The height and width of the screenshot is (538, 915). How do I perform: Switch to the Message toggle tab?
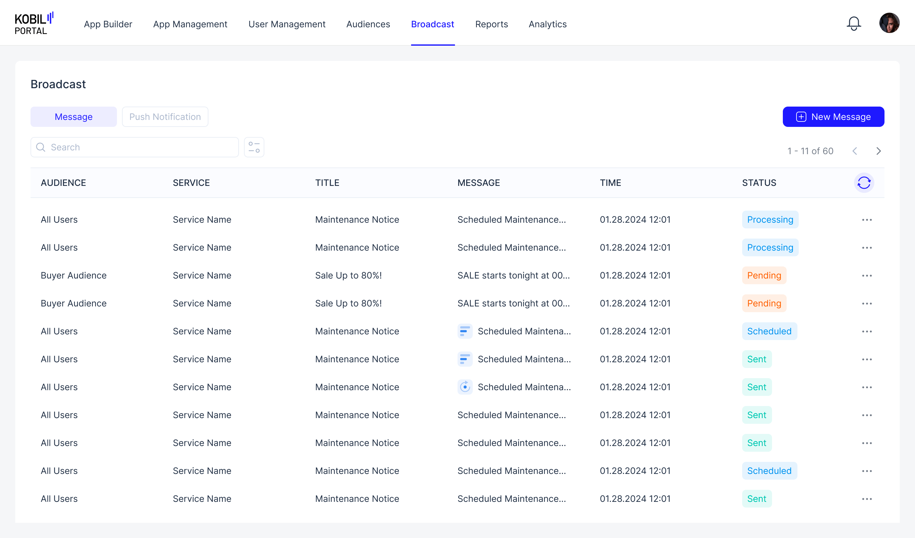tap(73, 117)
